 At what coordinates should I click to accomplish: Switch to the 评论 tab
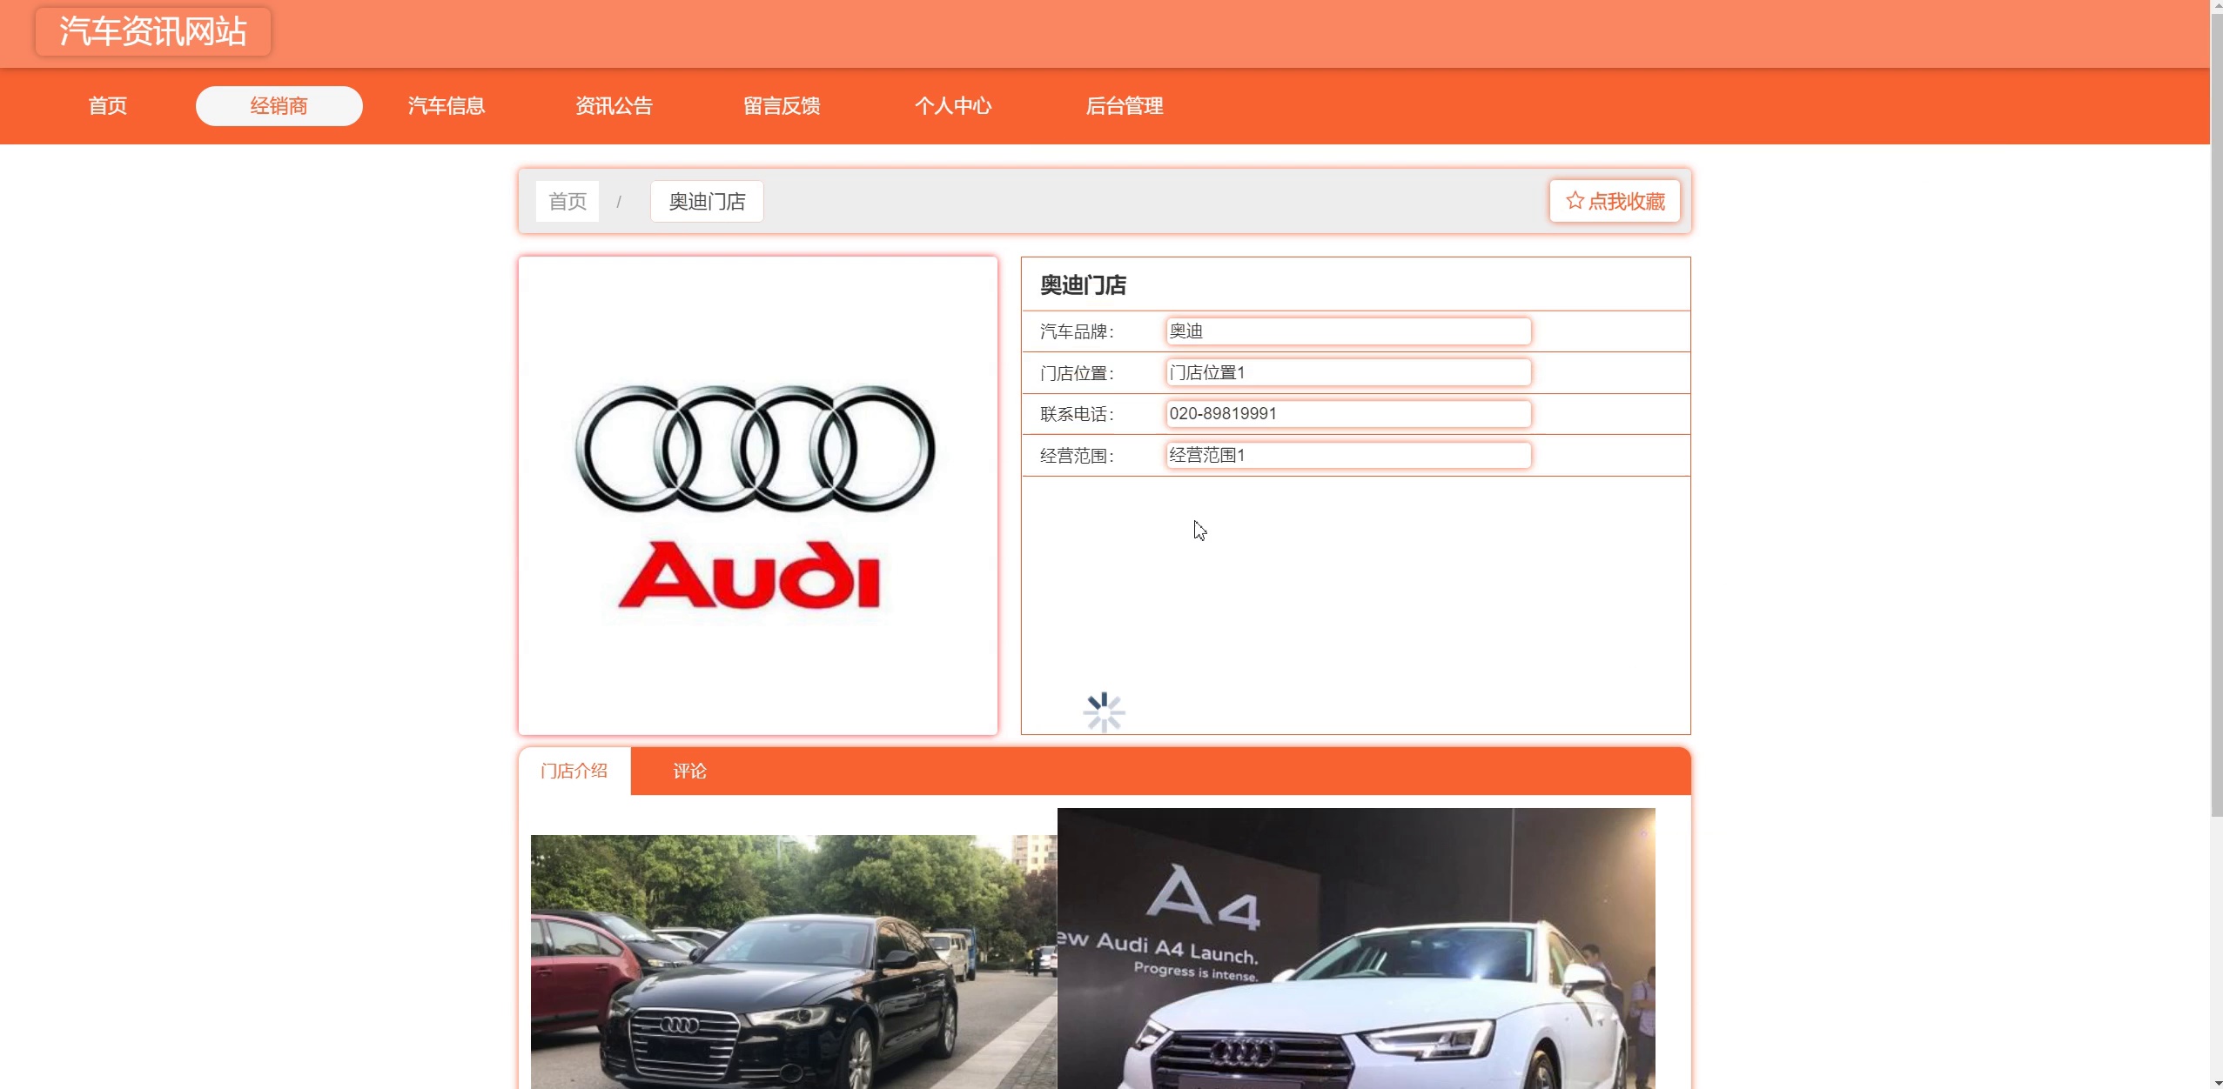click(689, 771)
